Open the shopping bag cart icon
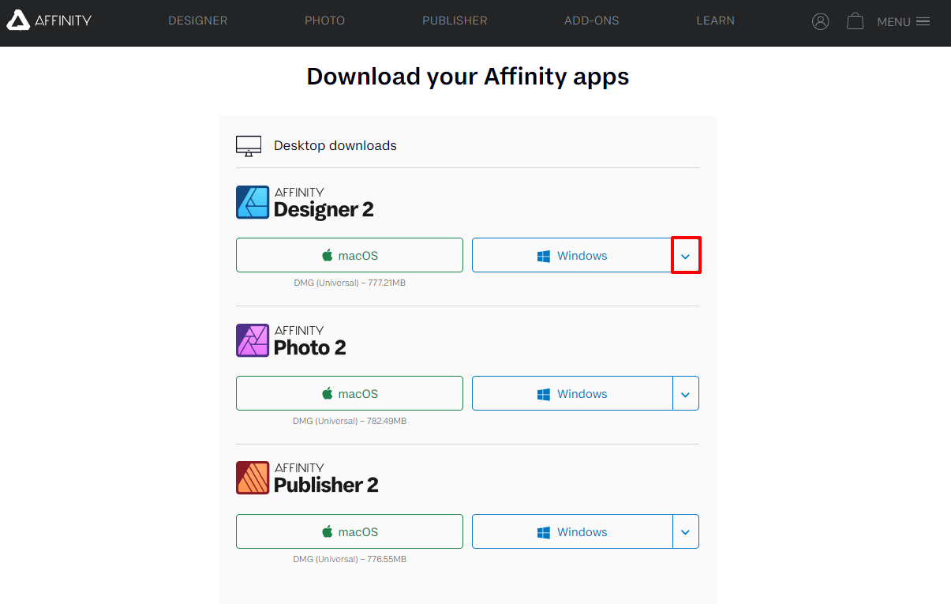Viewport: 951px width, 604px height. [855, 21]
